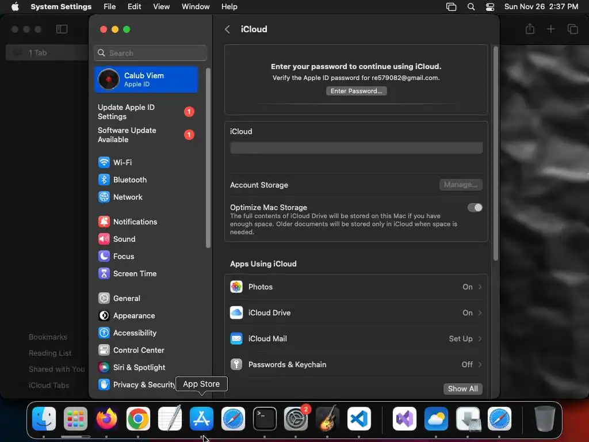Go back from iCloud pane
The height and width of the screenshot is (442, 589).
click(227, 29)
